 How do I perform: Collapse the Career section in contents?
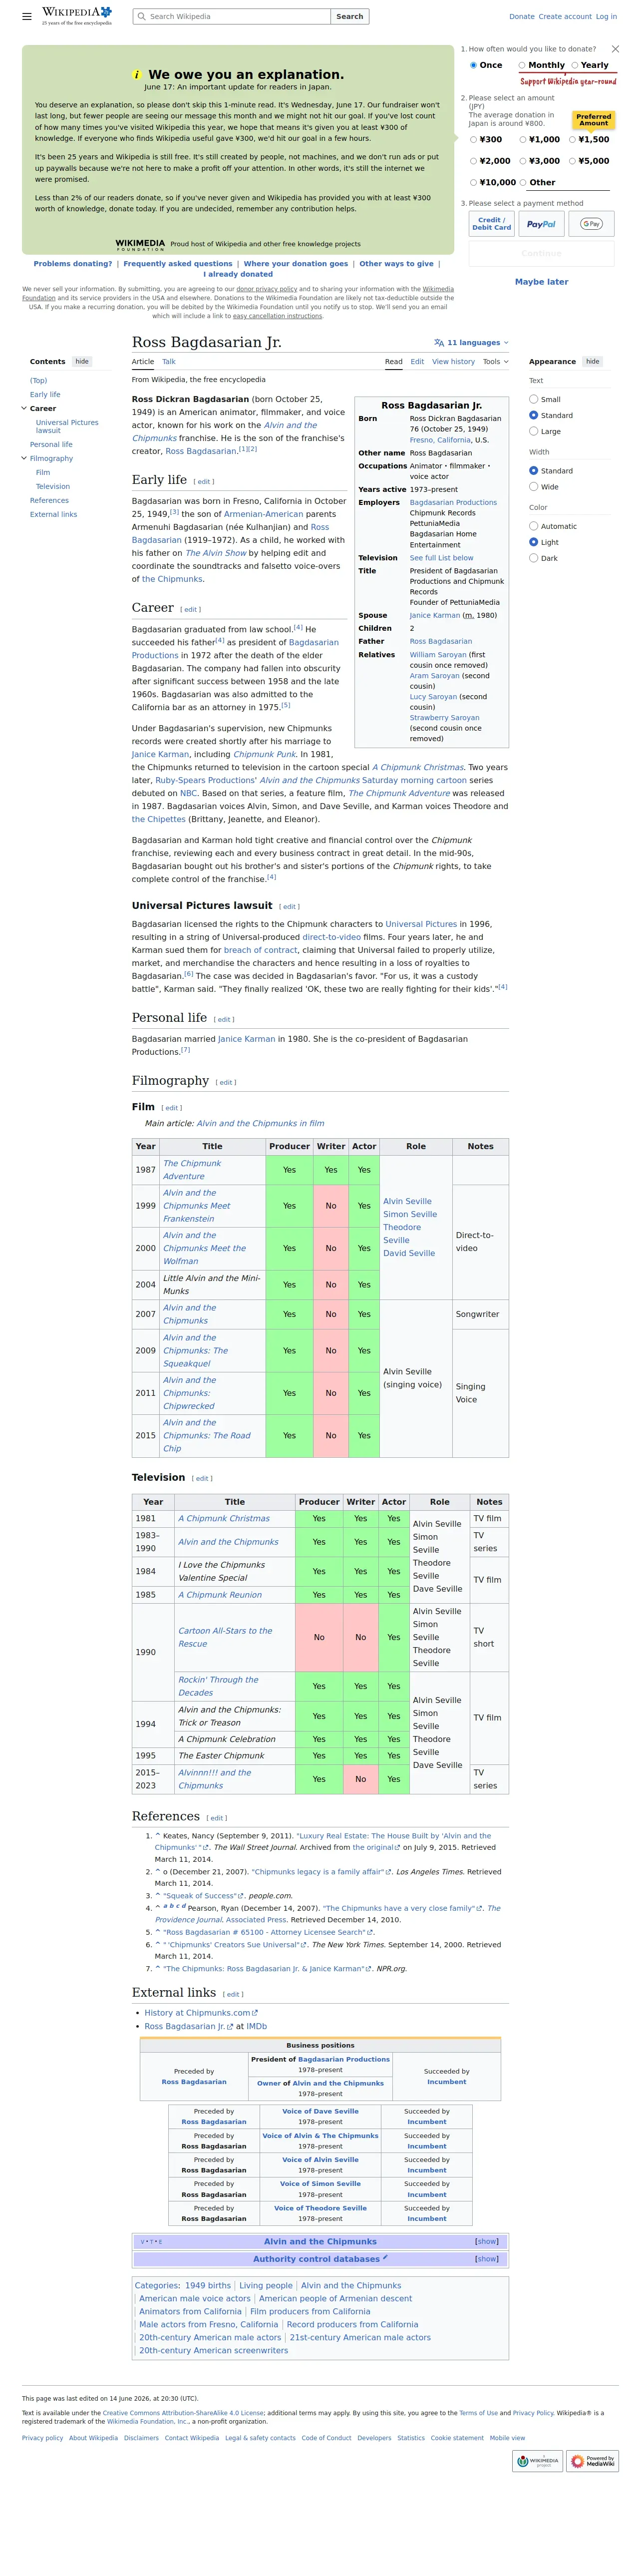24,408
